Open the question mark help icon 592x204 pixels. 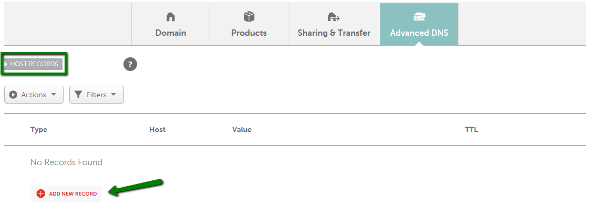[130, 64]
